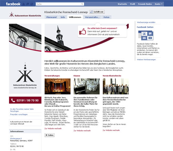Open Klostergasse 8 address link
Screen dimensions: 173x151
point(16,139)
